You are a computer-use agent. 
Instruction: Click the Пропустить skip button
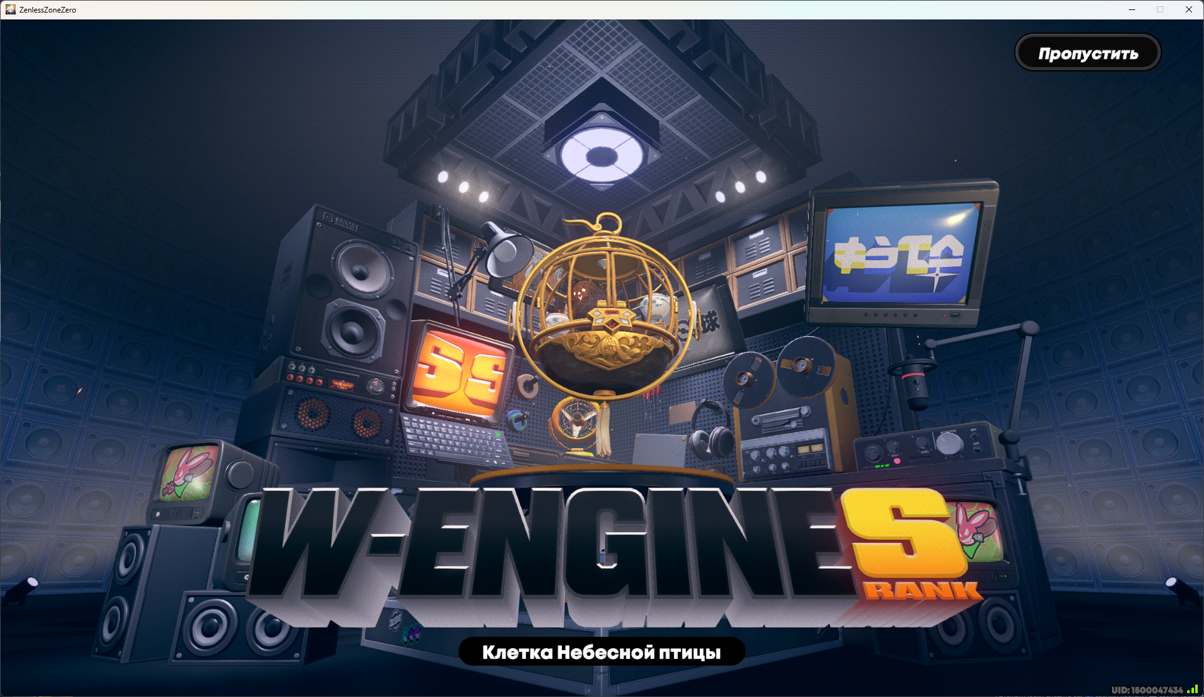click(x=1087, y=53)
